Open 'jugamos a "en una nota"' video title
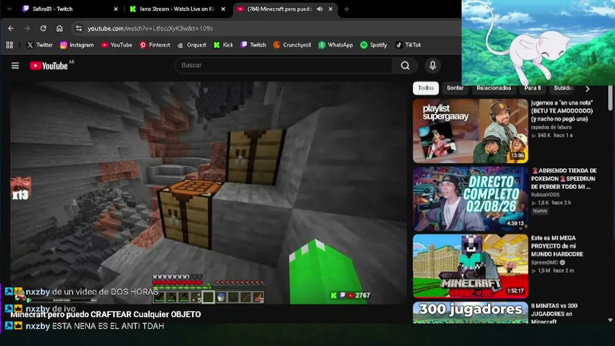 (x=562, y=111)
